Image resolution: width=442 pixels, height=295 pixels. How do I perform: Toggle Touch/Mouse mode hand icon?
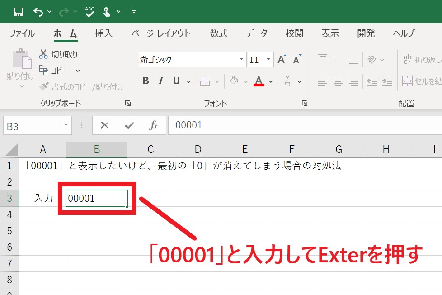click(x=107, y=12)
